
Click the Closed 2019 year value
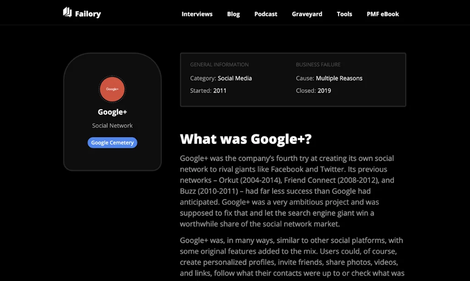324,91
